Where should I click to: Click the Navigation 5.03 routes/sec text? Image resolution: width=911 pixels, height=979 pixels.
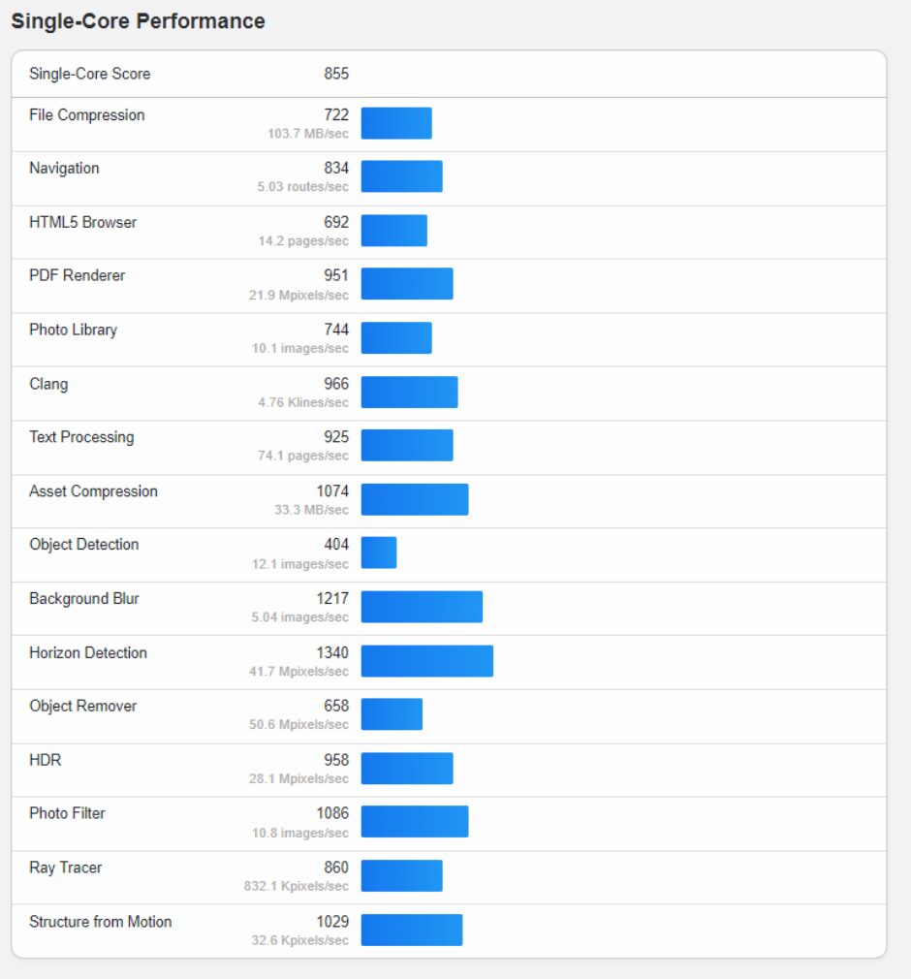point(302,187)
